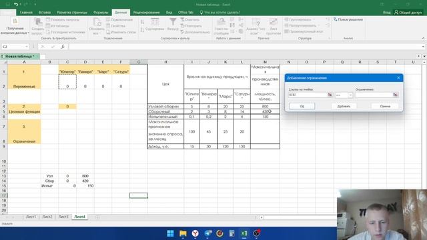Open the Главная ribbon tab
427x240 pixels.
26,12
